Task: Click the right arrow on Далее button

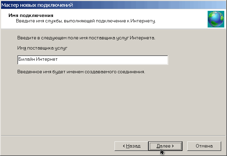Action: (x=173, y=146)
